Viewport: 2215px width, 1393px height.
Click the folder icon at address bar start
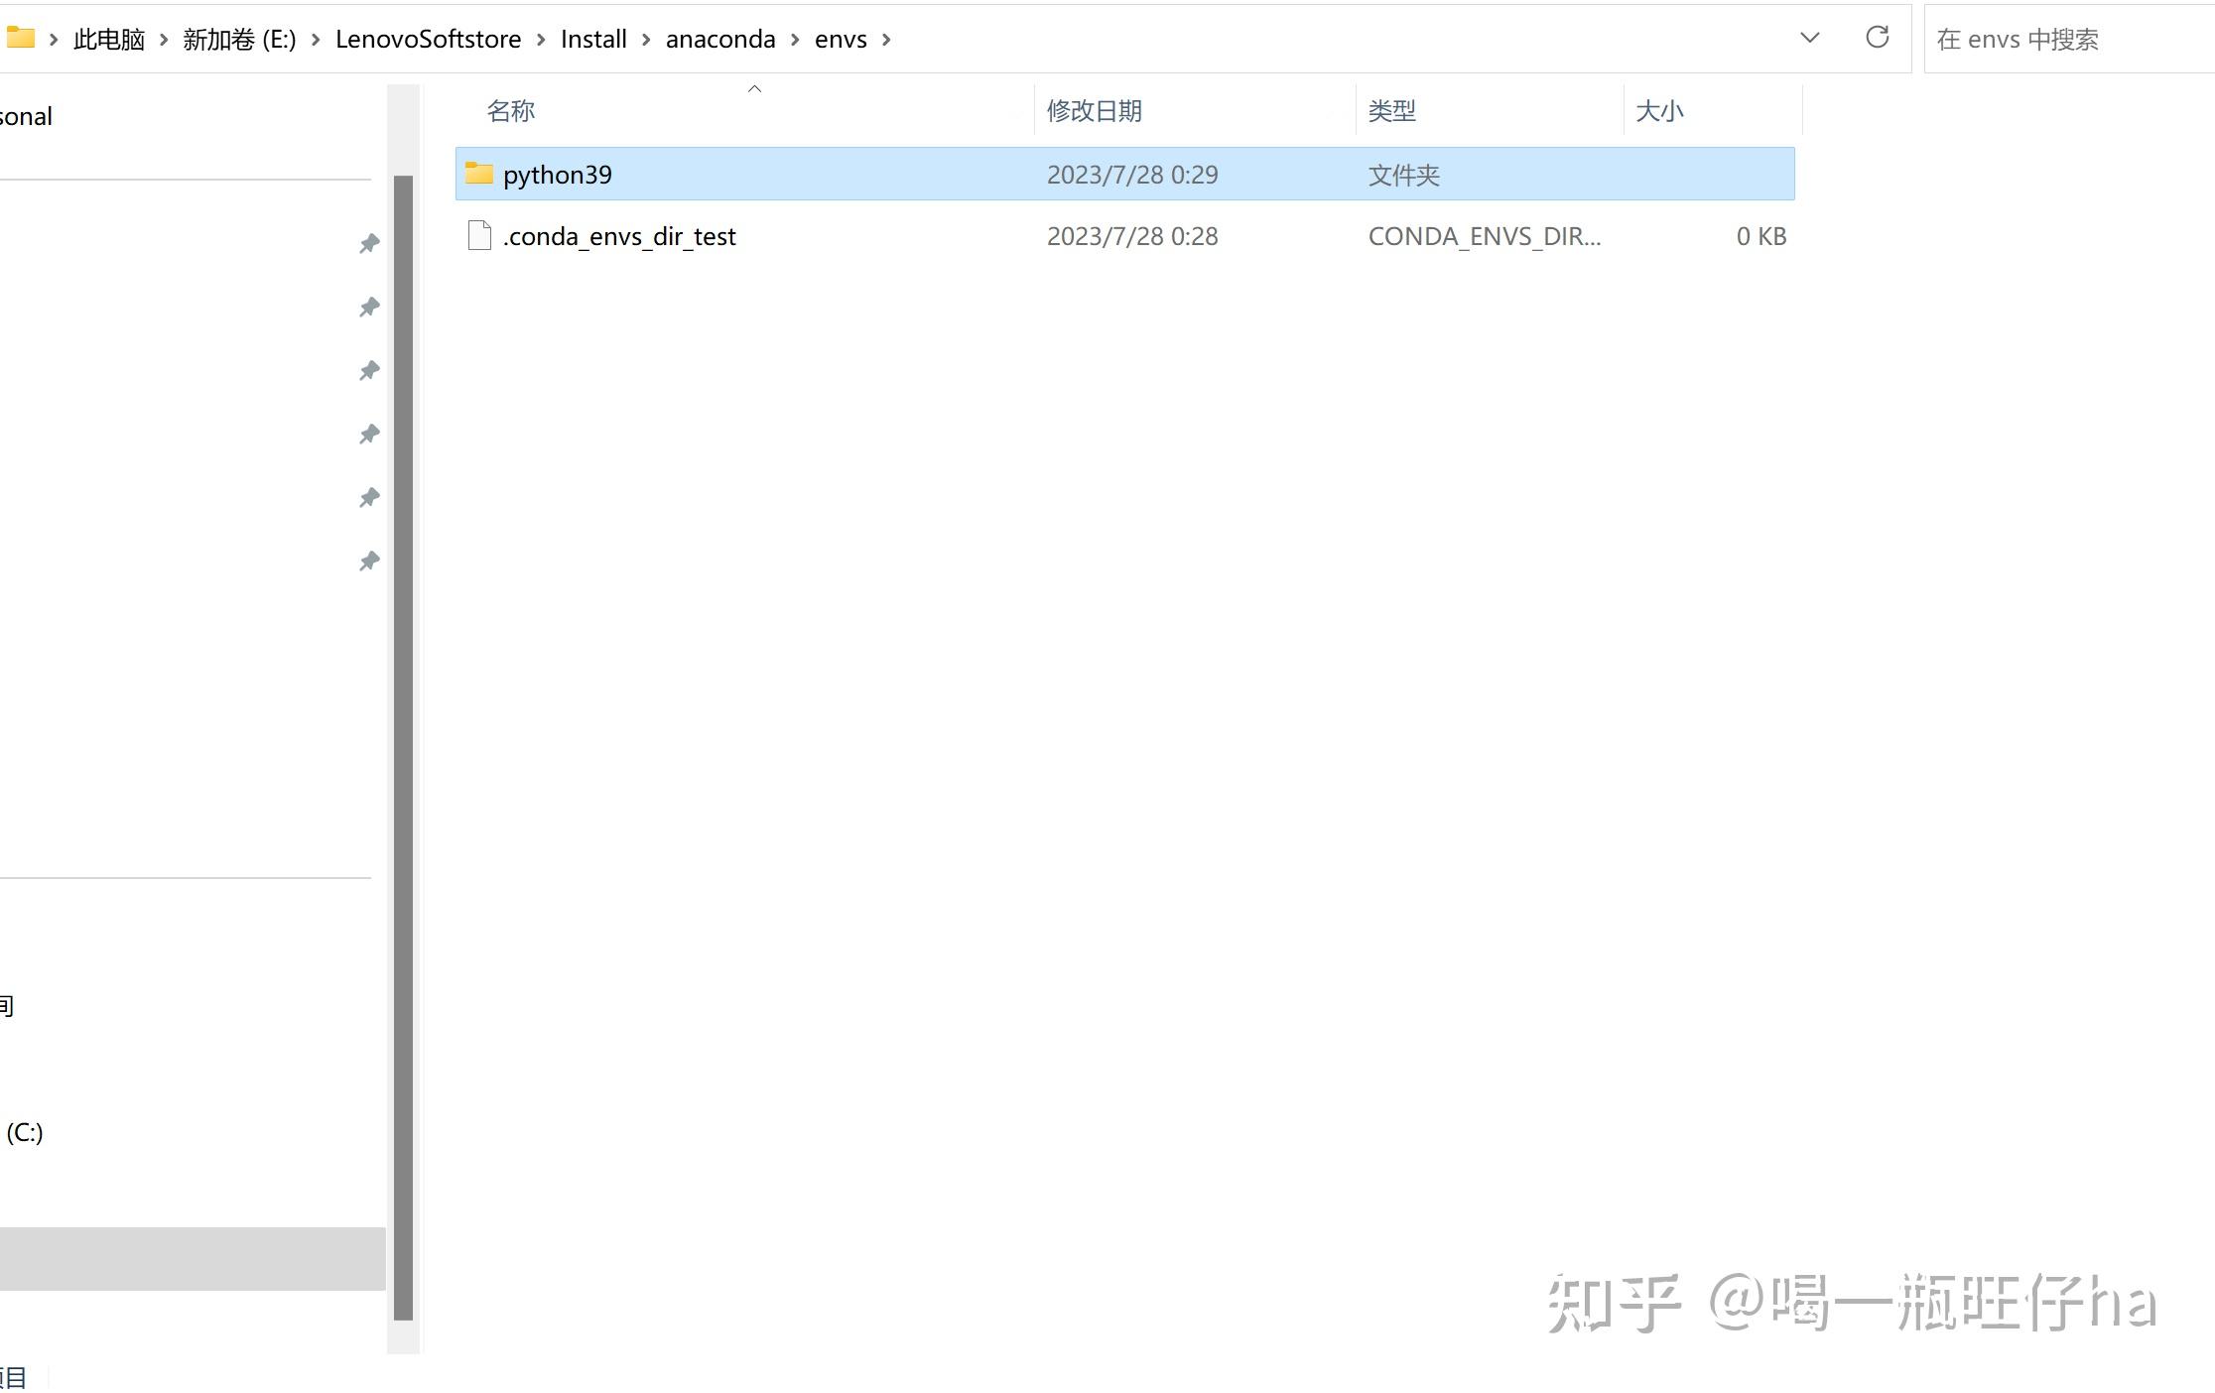(21, 38)
